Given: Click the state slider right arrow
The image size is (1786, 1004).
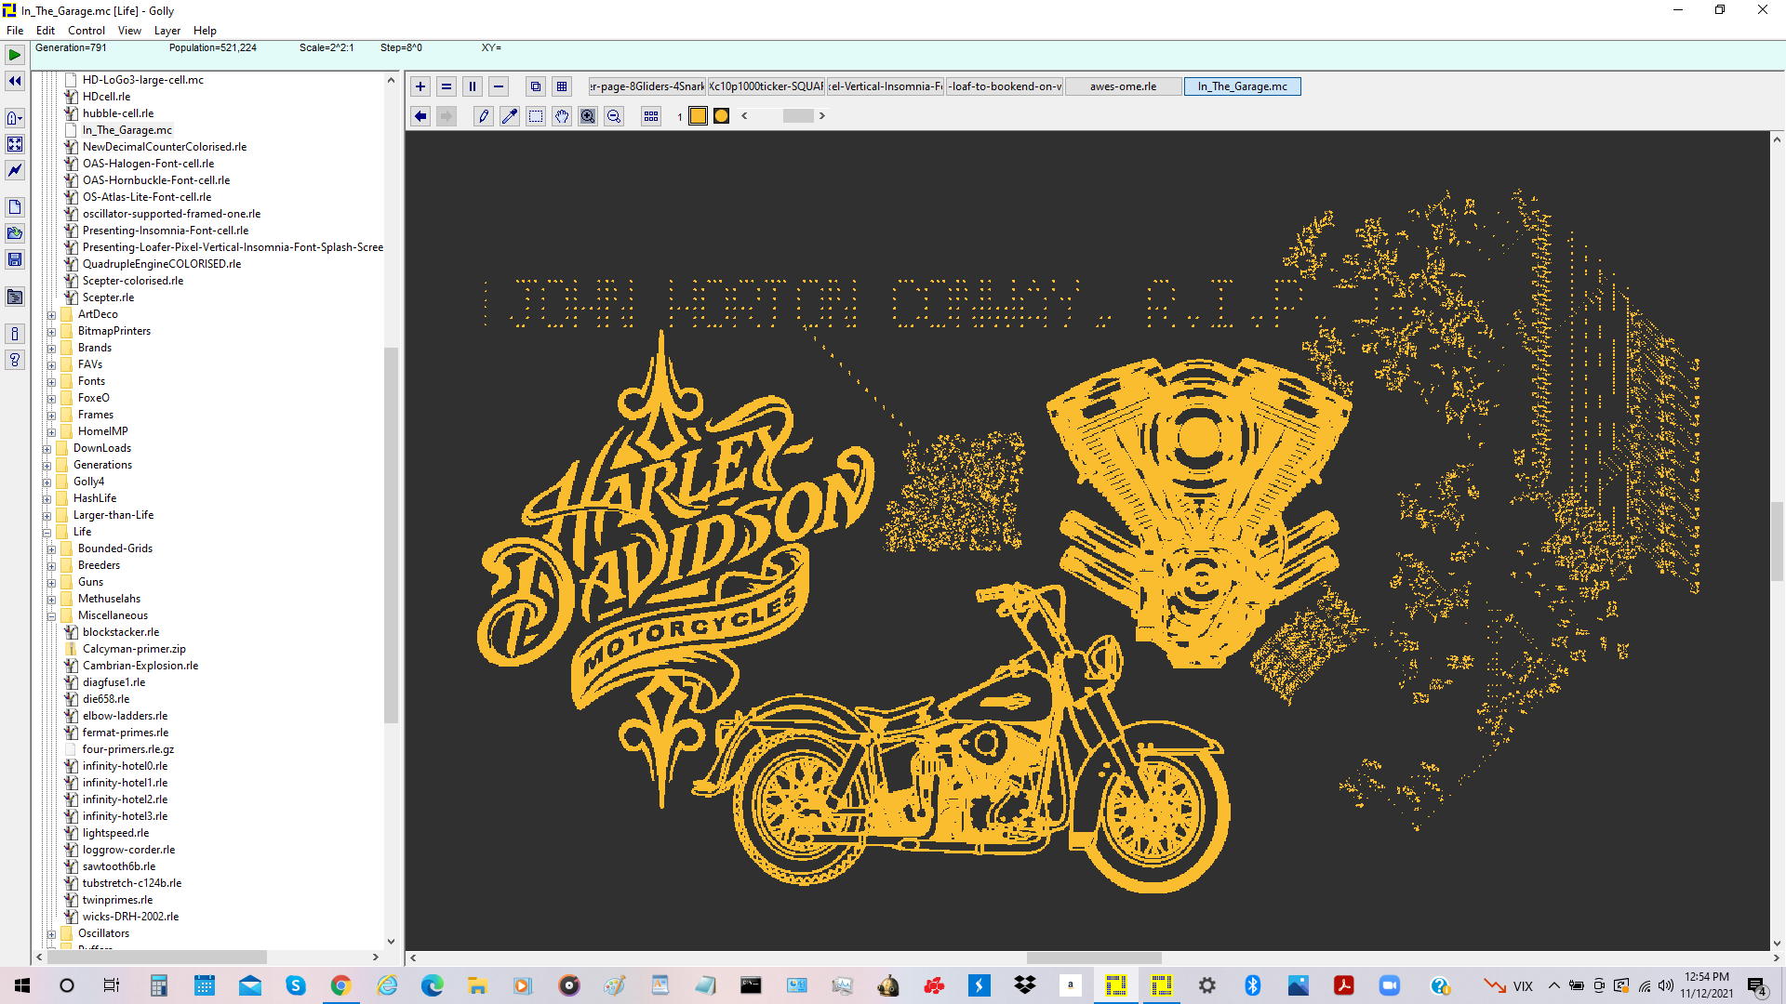Looking at the screenshot, I should tap(822, 116).
